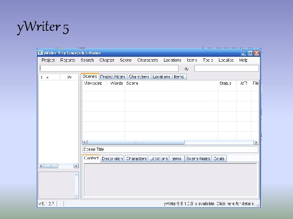Screen dimensions: 293x219
Task: Switch to the Scenes tab
Action: pyautogui.click(x=90, y=76)
